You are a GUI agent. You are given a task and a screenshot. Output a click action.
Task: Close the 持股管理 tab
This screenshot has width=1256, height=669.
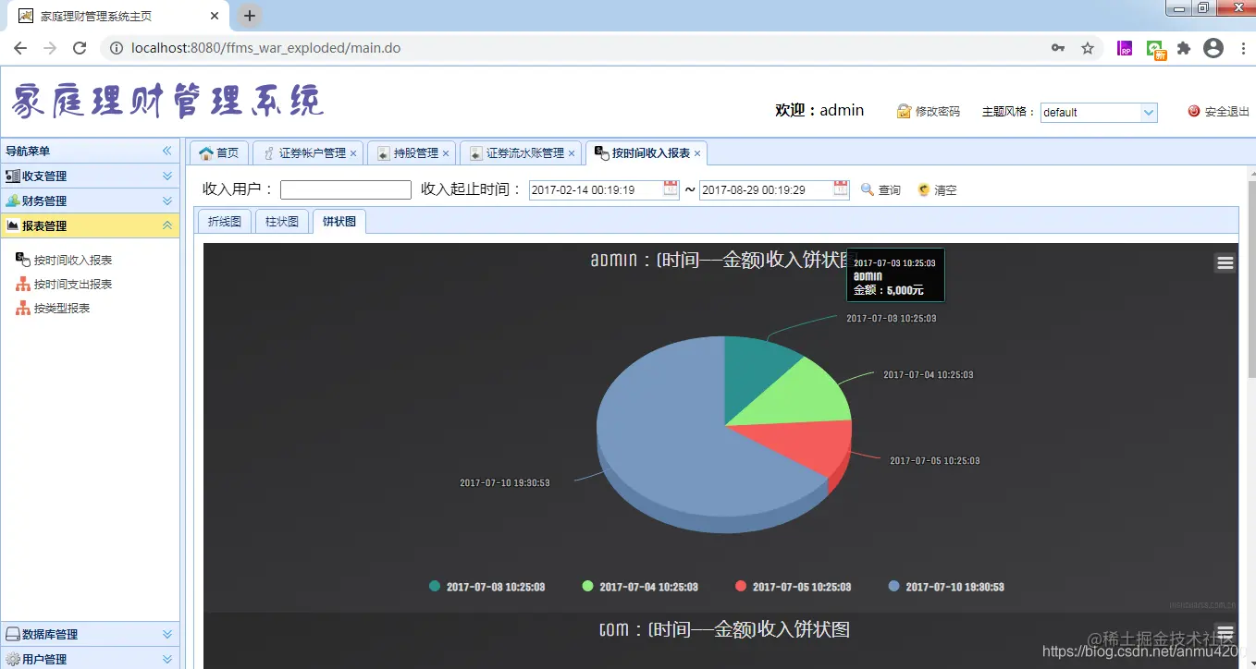click(x=446, y=153)
